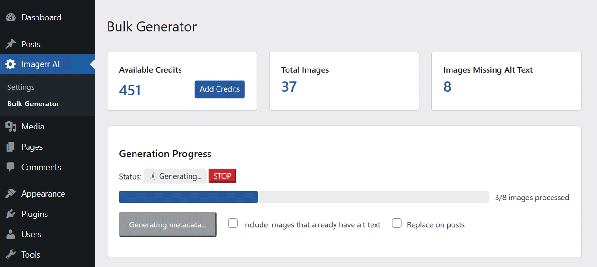The image size is (597, 267).
Task: Click the Images Missing Alt Text count
Action: (447, 87)
